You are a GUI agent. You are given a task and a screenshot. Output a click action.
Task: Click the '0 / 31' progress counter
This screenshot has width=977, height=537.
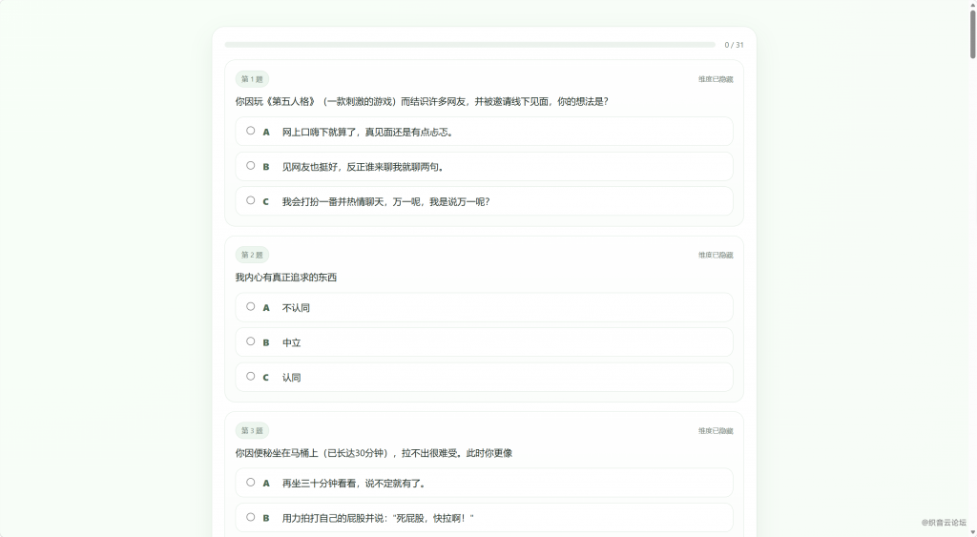click(734, 45)
